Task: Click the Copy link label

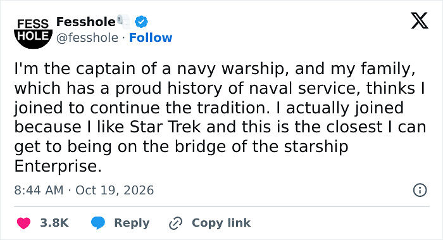Action: (x=221, y=223)
